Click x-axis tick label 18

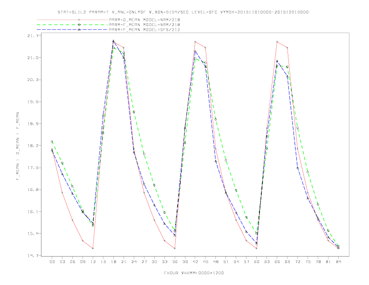click(113, 262)
